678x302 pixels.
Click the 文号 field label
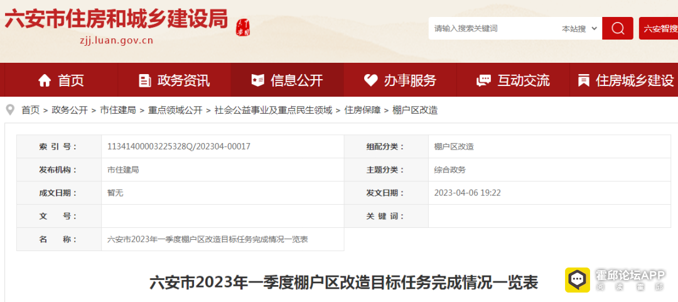coord(58,216)
